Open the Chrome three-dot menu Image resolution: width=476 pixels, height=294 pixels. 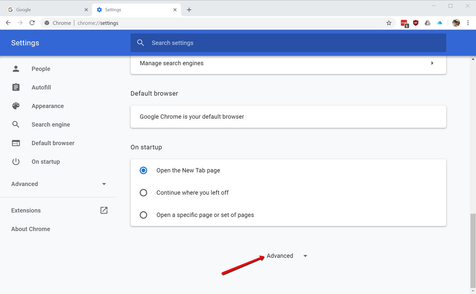click(468, 23)
